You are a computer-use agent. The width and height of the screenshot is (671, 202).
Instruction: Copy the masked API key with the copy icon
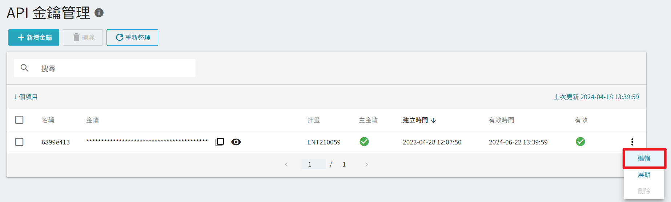coord(220,142)
